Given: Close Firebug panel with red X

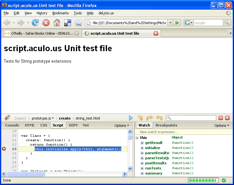Looking at the screenshot, I should point(227,118).
